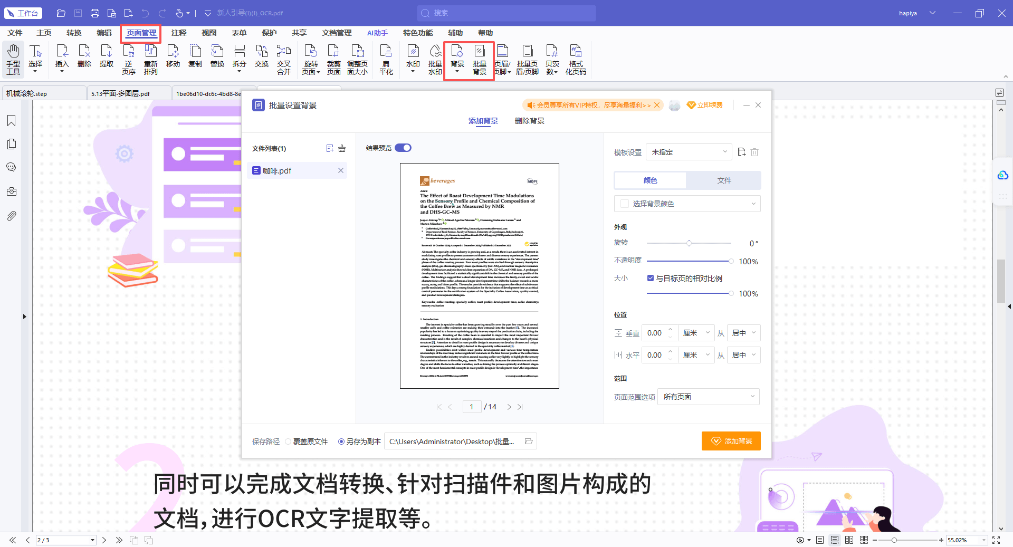Go to next preview page arrow
Viewport: 1013px width, 547px height.
pyautogui.click(x=509, y=407)
